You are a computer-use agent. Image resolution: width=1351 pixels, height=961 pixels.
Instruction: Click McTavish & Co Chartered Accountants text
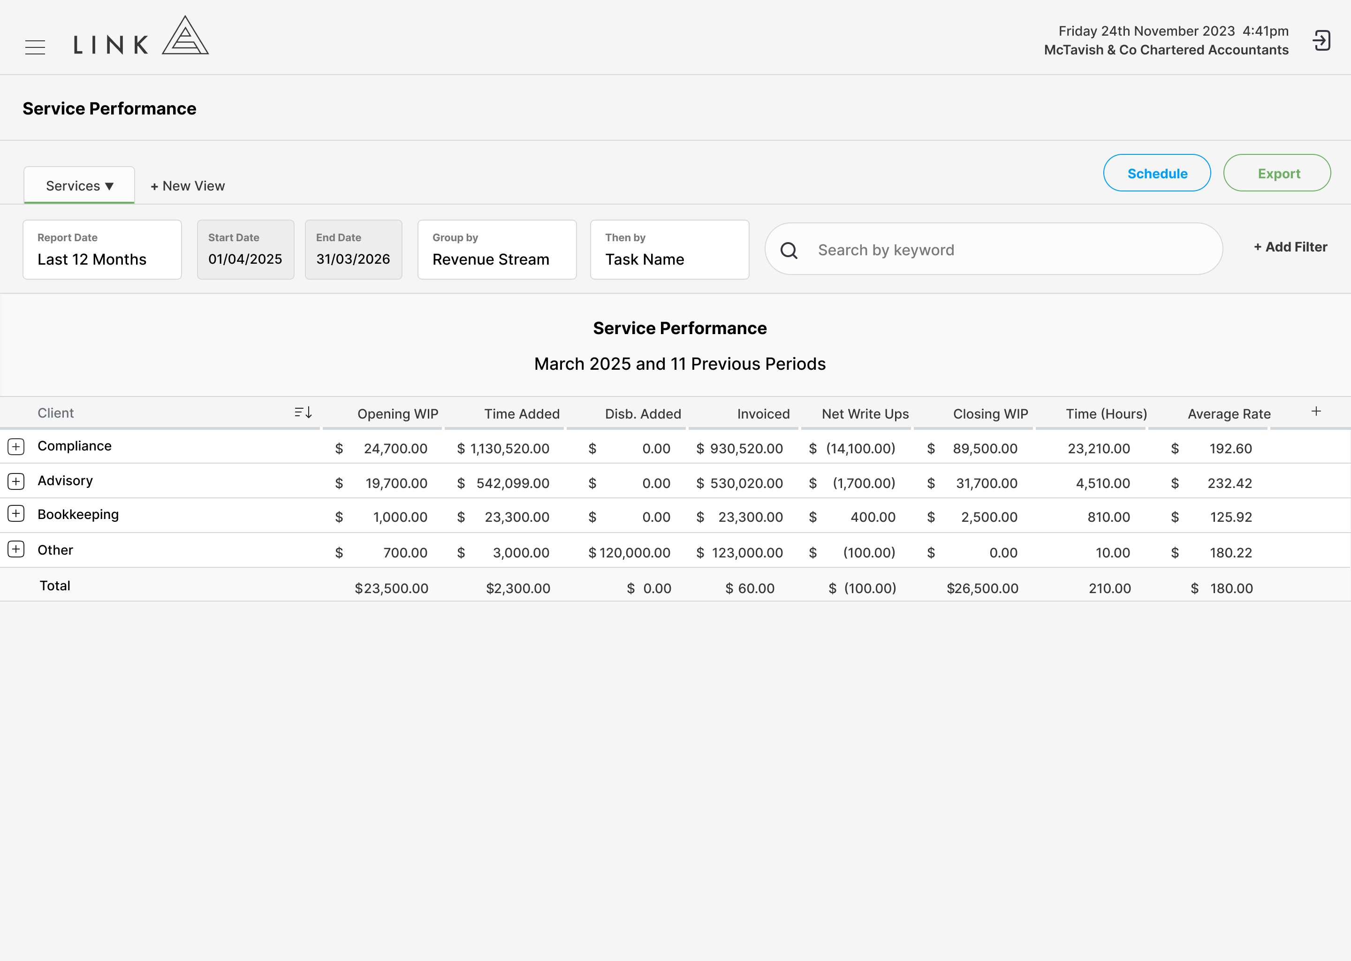click(x=1166, y=50)
